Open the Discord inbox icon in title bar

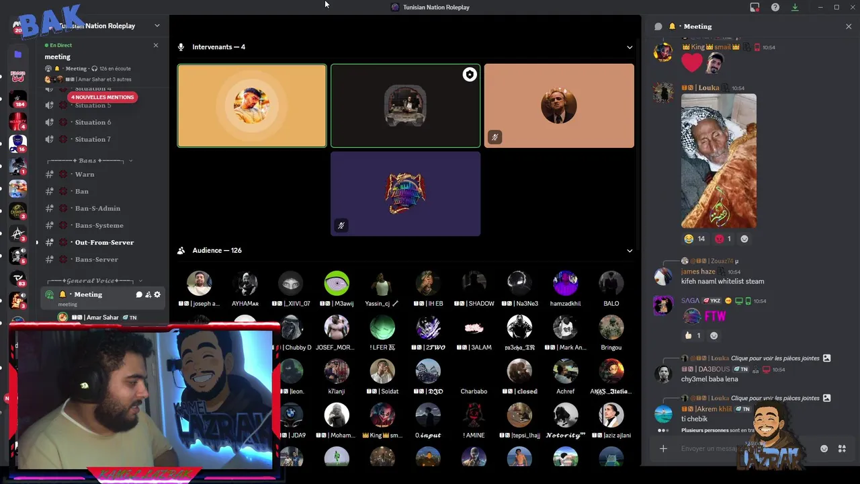pos(755,7)
